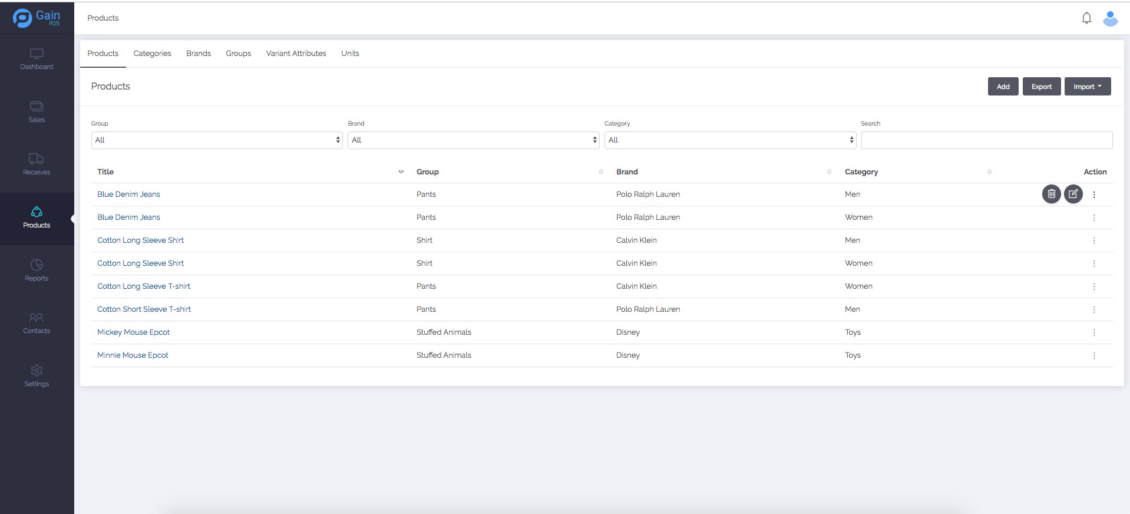The image size is (1130, 514).
Task: Click the Add product button
Action: pyautogui.click(x=1003, y=87)
